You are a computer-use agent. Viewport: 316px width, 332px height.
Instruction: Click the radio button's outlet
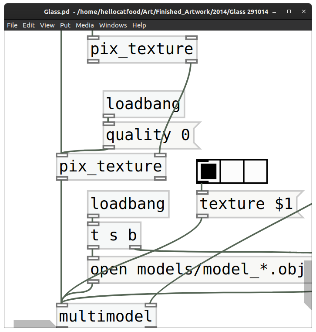[202, 182]
